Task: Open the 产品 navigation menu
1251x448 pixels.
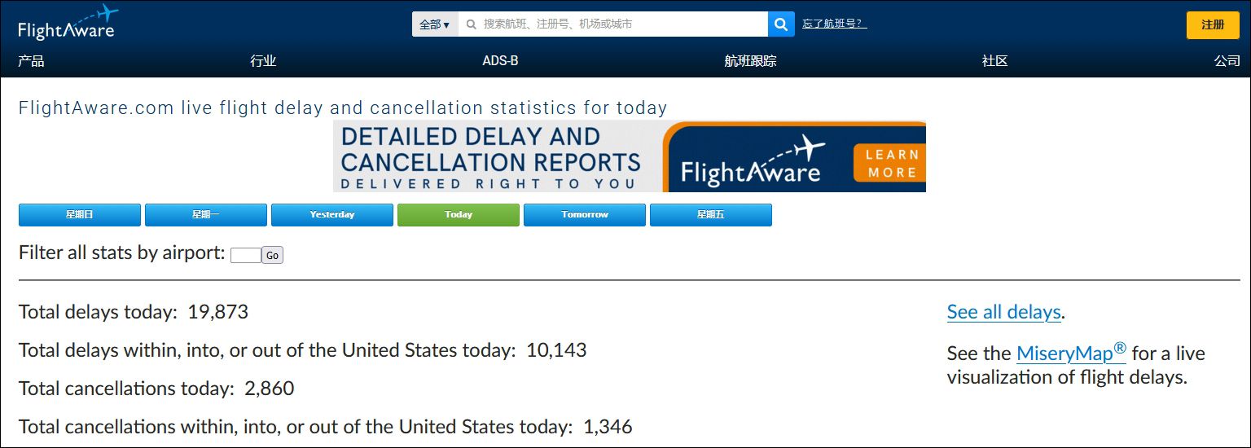Action: pyautogui.click(x=31, y=61)
